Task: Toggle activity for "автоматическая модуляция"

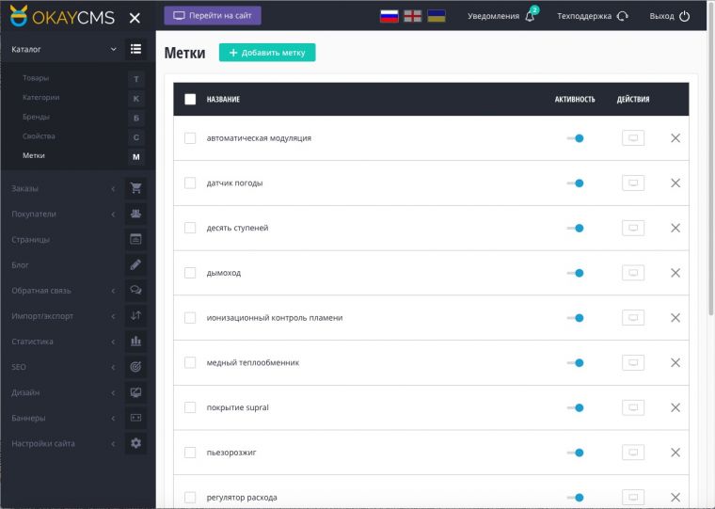Action: (575, 138)
